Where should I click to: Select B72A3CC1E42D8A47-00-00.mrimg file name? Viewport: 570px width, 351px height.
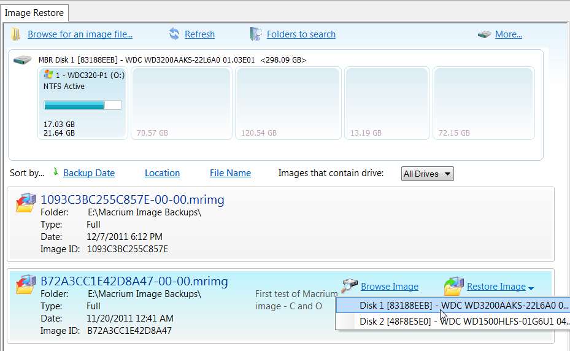coord(134,281)
